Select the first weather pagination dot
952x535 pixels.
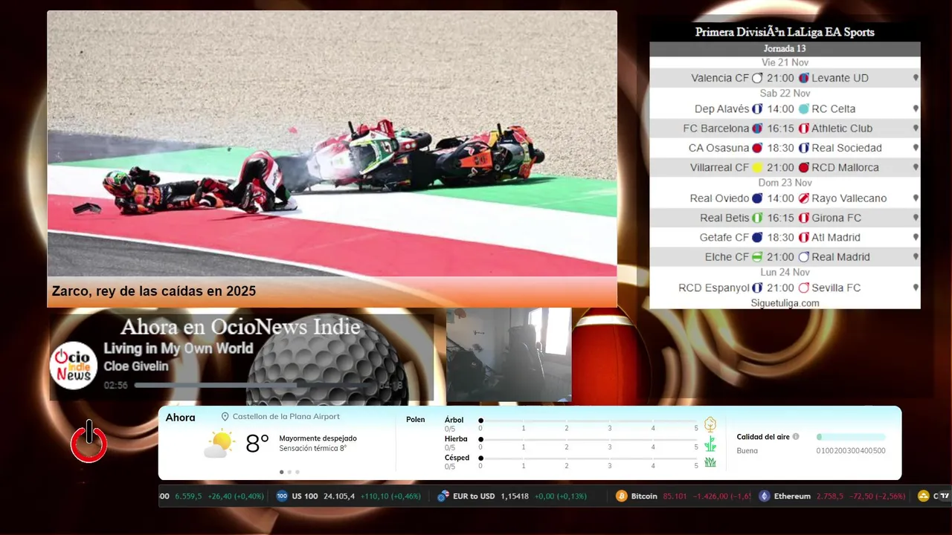(x=281, y=472)
